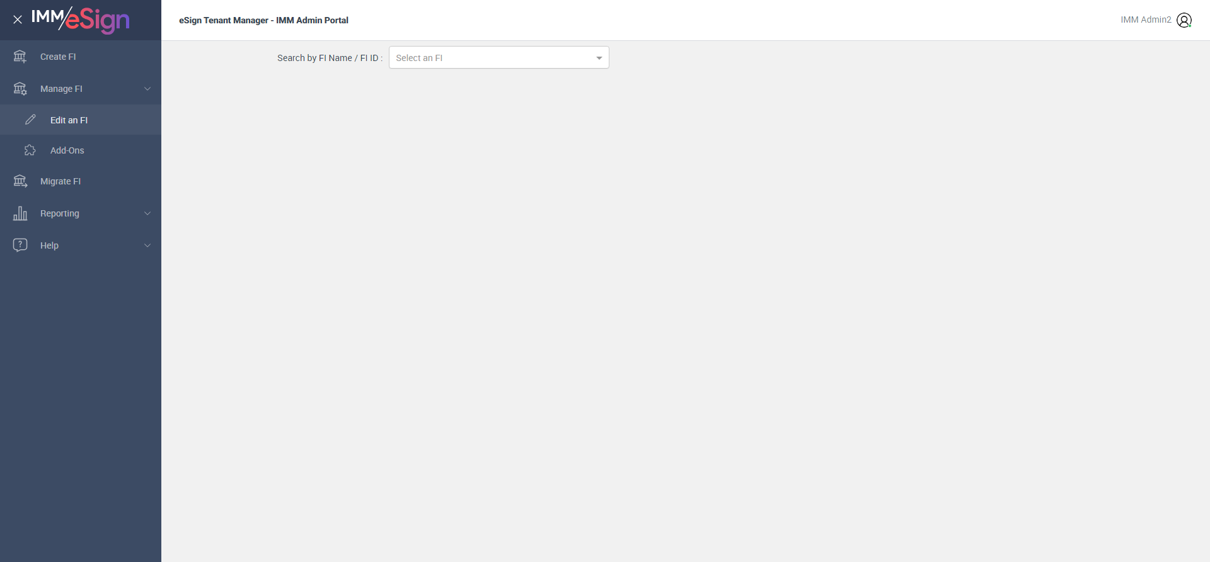This screenshot has height=562, width=1210.
Task: Click the Manage FI bank-gear icon
Action: tap(20, 89)
